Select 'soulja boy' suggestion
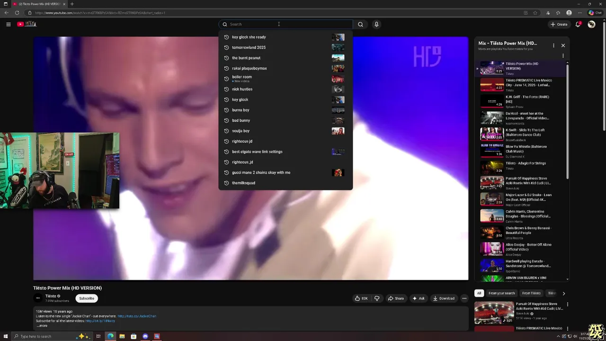Image resolution: width=606 pixels, height=341 pixels. click(x=285, y=131)
